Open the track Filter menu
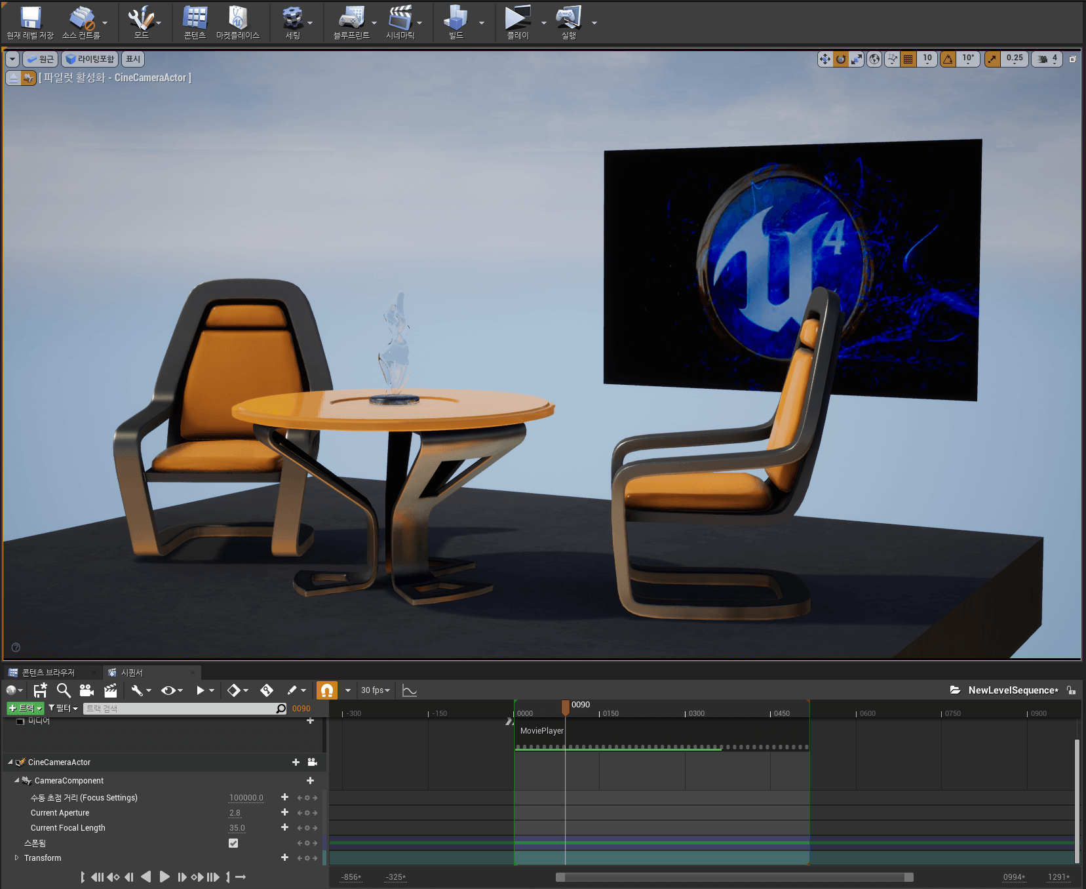 tap(63, 708)
